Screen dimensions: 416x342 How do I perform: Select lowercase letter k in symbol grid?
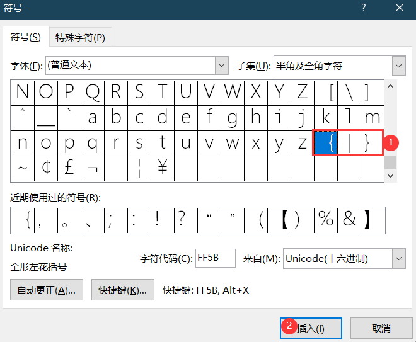pos(326,118)
